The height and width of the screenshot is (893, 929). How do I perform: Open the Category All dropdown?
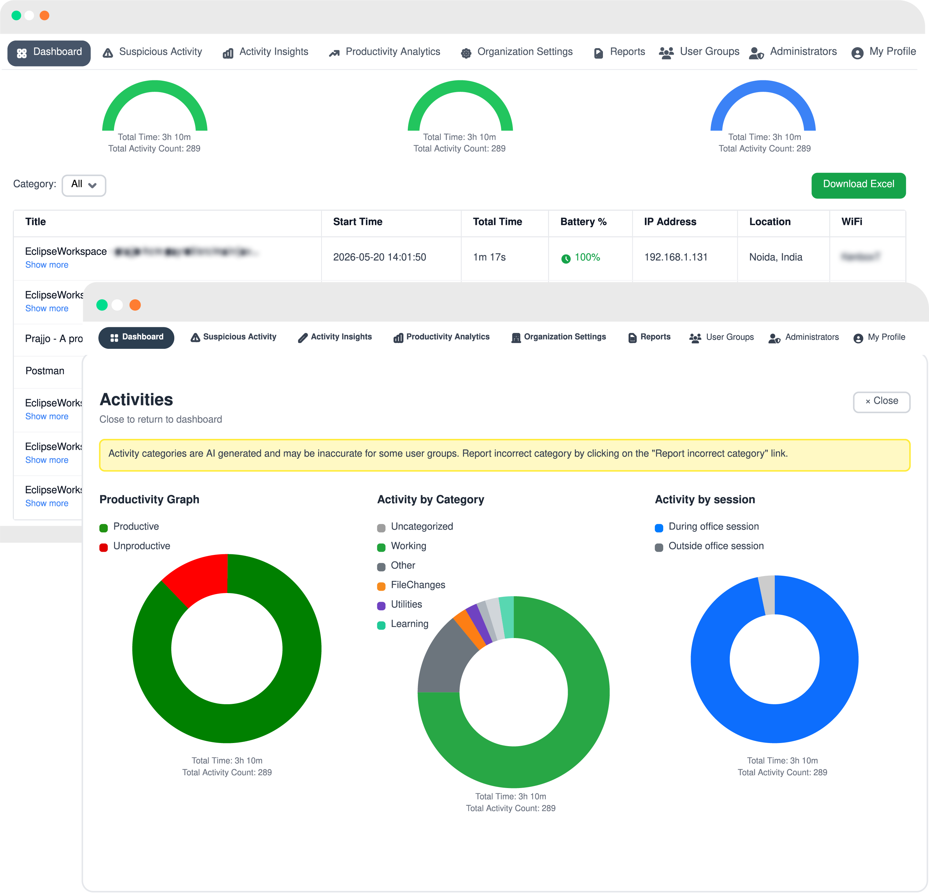click(84, 185)
